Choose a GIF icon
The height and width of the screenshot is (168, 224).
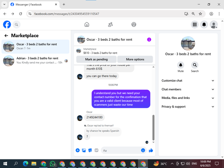tap(96, 150)
